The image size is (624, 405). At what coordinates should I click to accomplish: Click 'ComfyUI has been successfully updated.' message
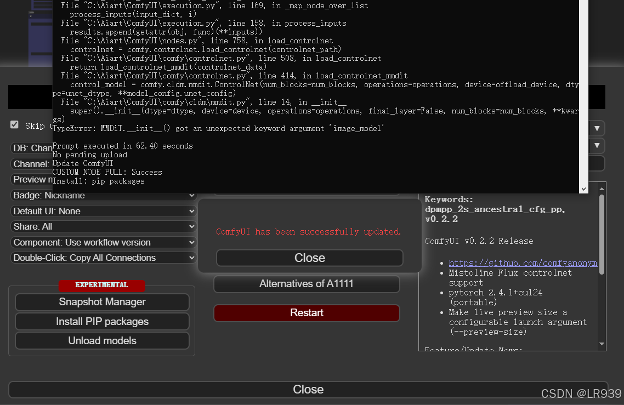point(308,231)
